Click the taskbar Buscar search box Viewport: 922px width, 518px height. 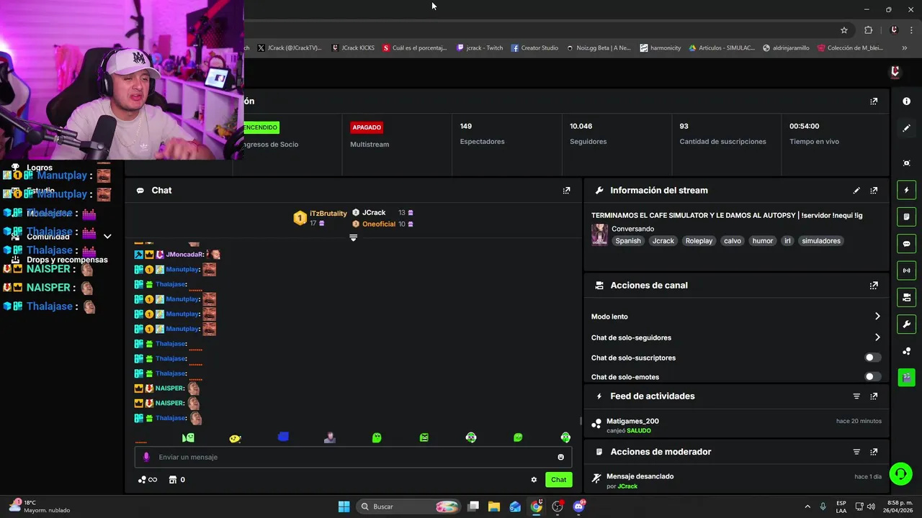(409, 506)
